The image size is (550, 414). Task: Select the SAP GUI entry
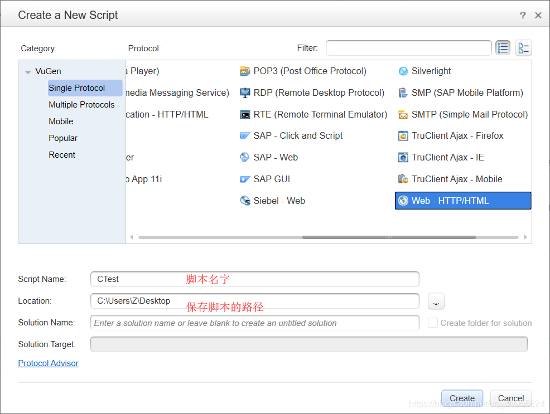[272, 179]
